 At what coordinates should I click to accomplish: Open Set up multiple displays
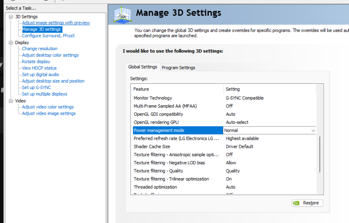click(x=44, y=94)
